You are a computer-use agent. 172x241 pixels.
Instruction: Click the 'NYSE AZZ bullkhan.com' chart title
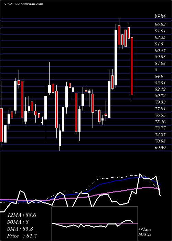23,4
